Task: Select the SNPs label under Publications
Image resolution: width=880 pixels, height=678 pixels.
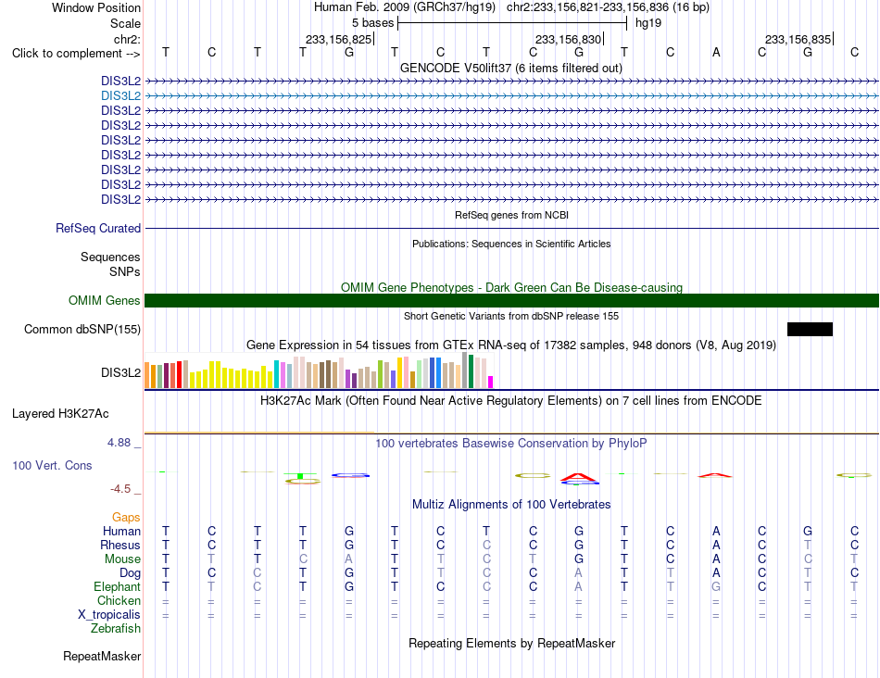Action: [125, 271]
